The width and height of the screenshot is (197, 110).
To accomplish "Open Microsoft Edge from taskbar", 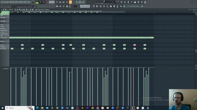I will pos(37,108).
